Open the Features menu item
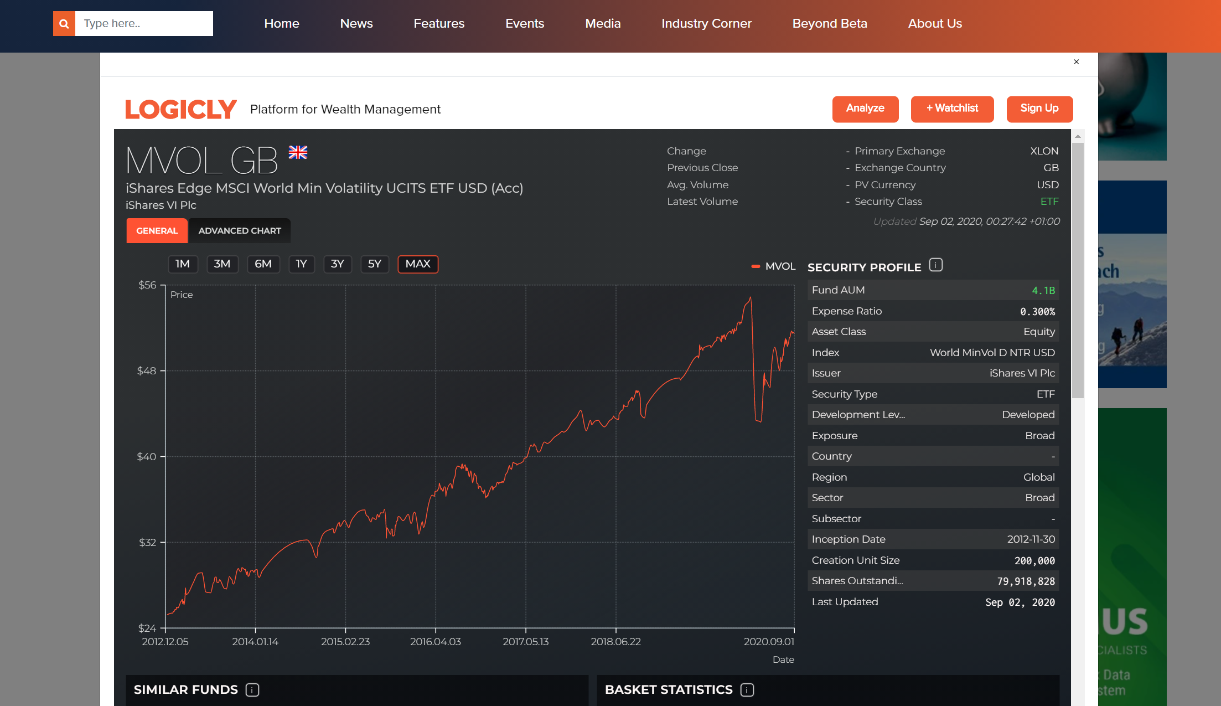 point(439,24)
